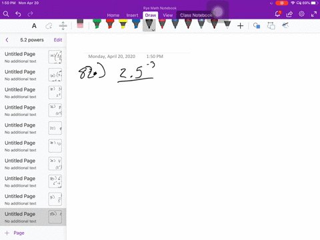
Task: Open the shapes tool
Action: pyautogui.click(x=257, y=26)
